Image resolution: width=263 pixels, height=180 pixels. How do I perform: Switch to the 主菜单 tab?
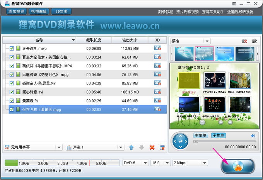coord(200,135)
